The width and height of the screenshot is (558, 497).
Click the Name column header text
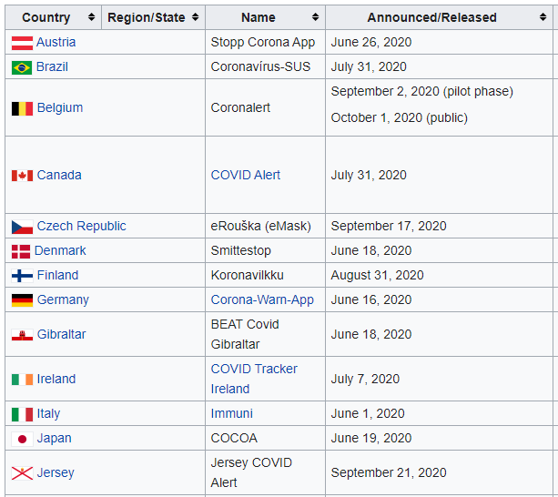[x=259, y=17]
